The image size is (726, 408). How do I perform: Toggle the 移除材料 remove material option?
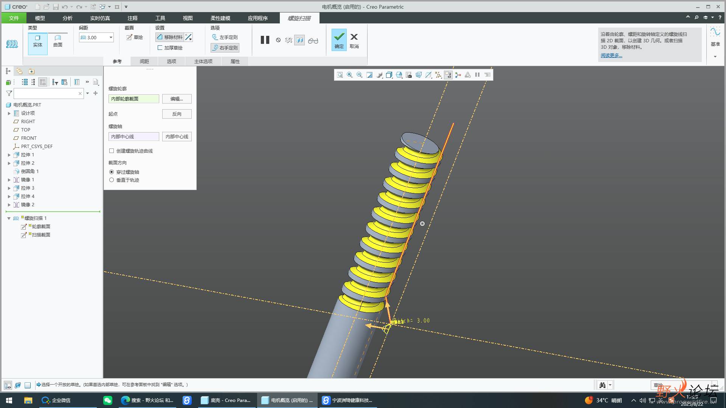tap(169, 37)
